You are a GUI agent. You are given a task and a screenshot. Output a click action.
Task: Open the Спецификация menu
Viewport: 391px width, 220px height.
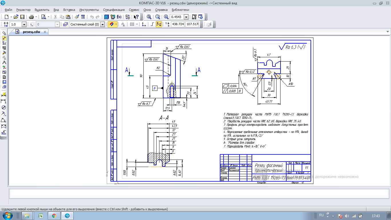[x=114, y=10]
